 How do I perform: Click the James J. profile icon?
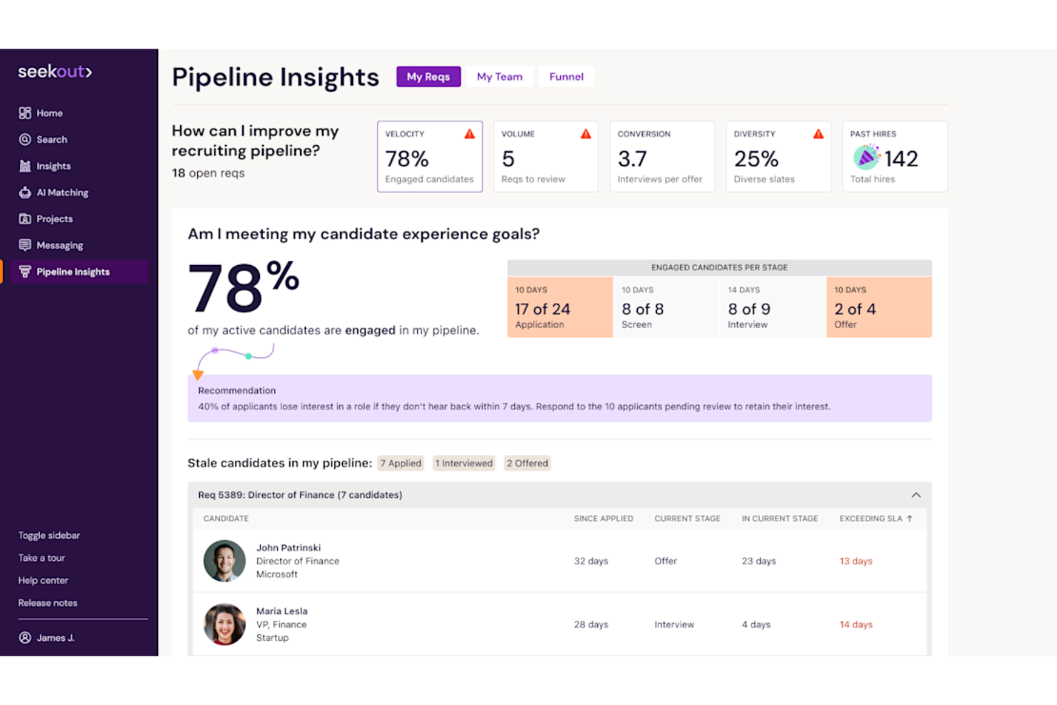[25, 637]
